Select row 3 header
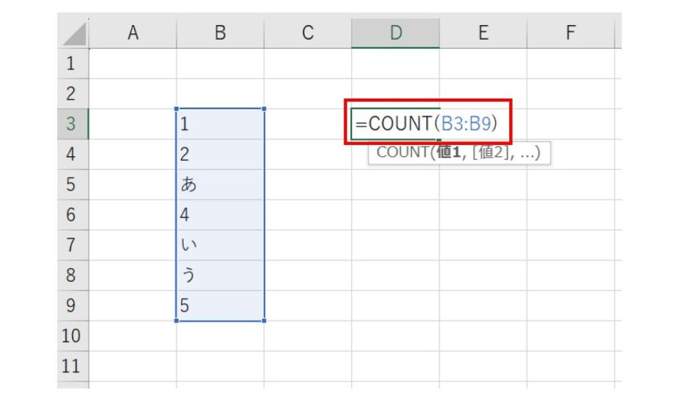This screenshot has height=401, width=679. (72, 124)
